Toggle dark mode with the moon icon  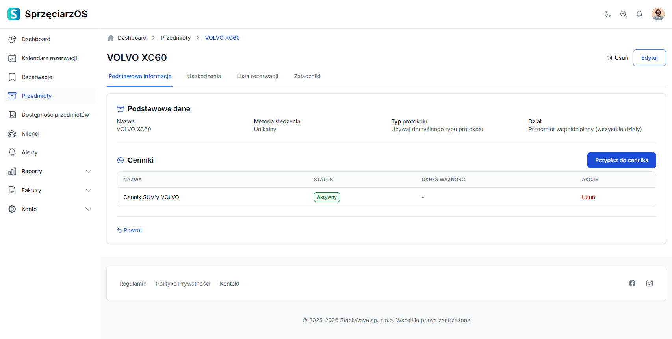point(608,14)
